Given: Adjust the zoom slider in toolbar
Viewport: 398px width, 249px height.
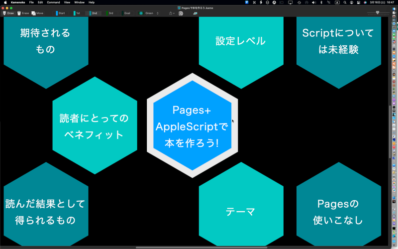Looking at the screenshot, I should 378,13.
